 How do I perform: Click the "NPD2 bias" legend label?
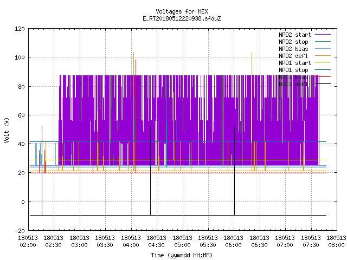tap(293, 49)
